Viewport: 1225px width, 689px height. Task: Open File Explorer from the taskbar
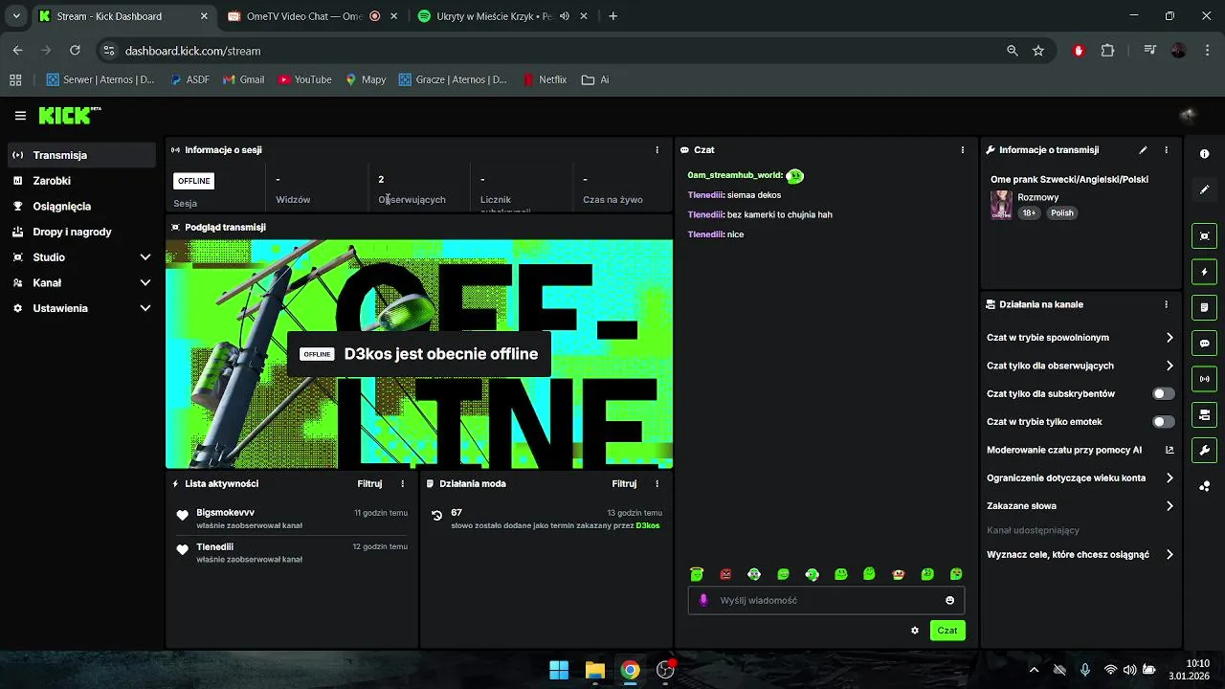594,670
